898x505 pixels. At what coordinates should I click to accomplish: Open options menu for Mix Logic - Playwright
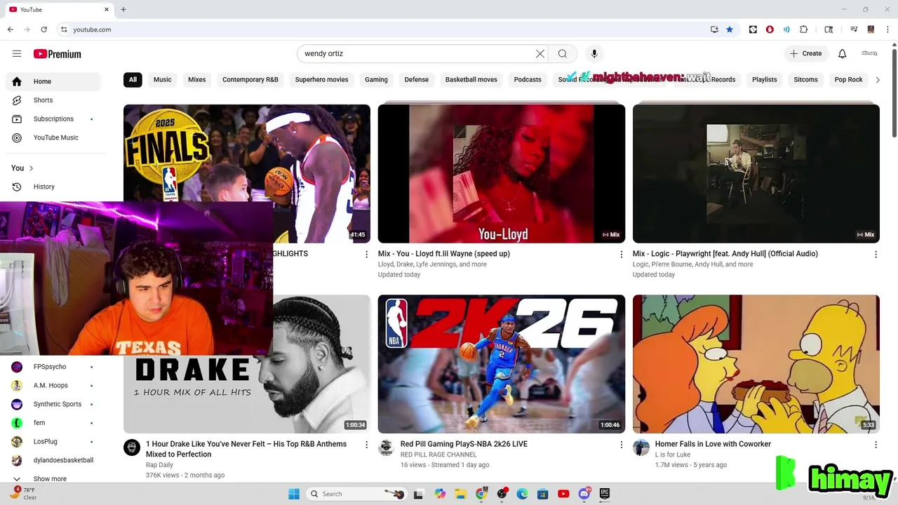(876, 255)
